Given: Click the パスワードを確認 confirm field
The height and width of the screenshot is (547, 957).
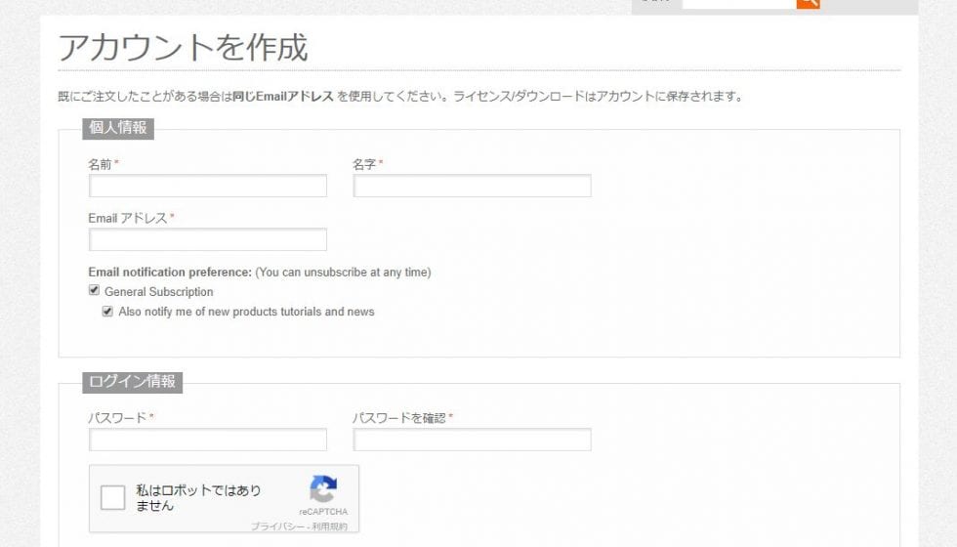Looking at the screenshot, I should point(472,440).
